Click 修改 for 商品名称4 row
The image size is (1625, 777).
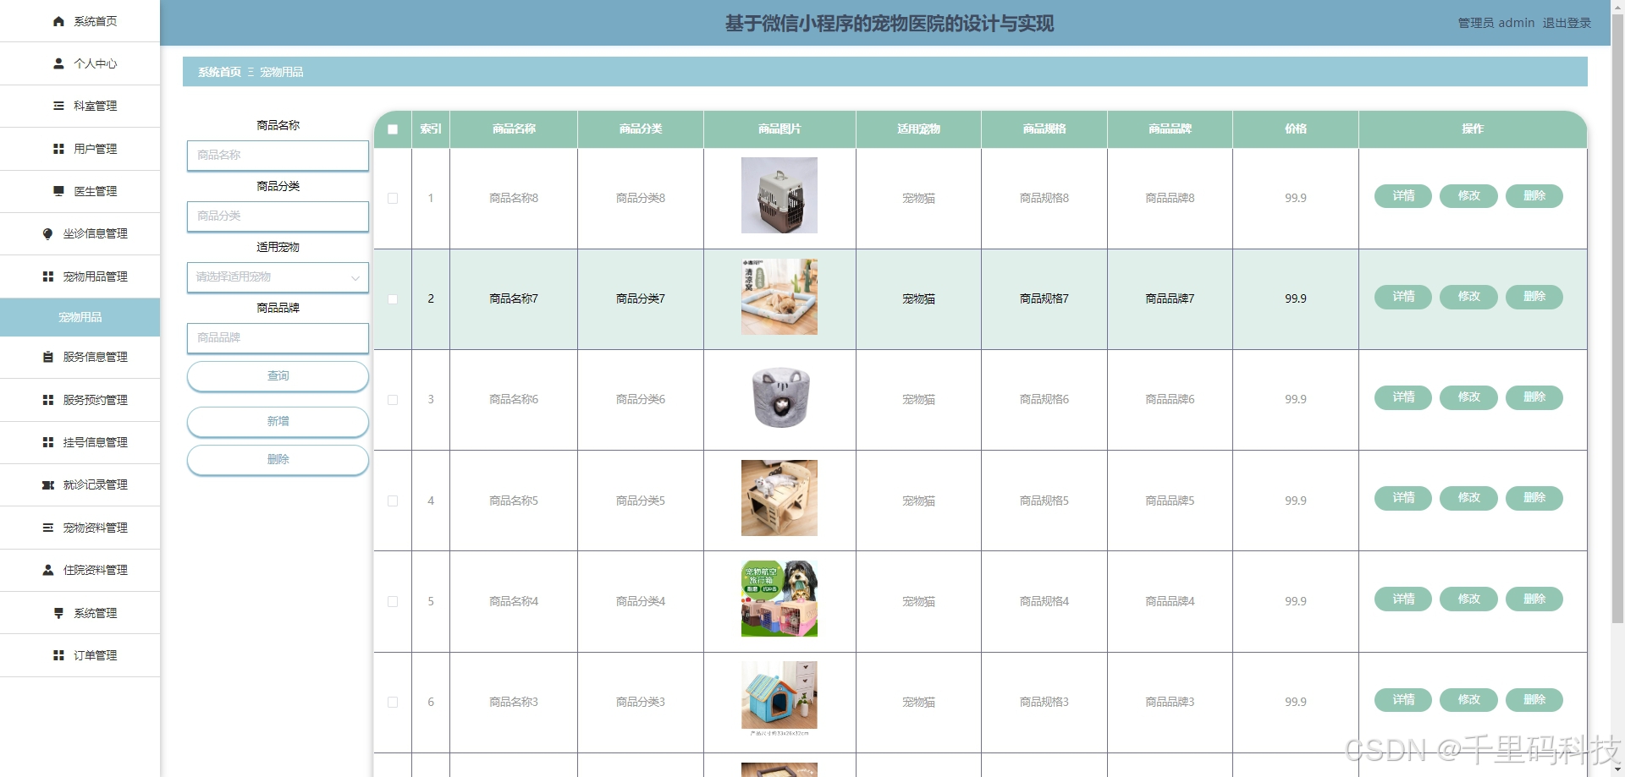(x=1468, y=599)
